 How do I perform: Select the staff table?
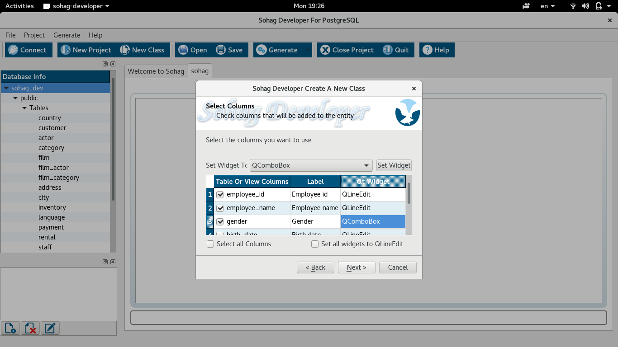[45, 247]
